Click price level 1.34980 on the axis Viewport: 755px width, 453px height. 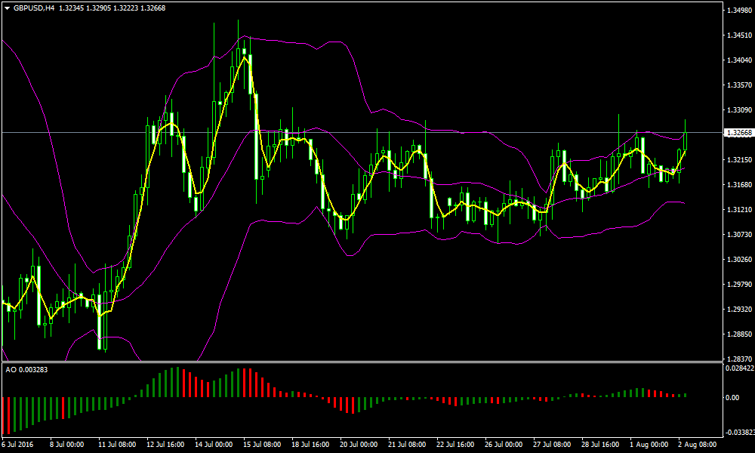tap(739, 10)
